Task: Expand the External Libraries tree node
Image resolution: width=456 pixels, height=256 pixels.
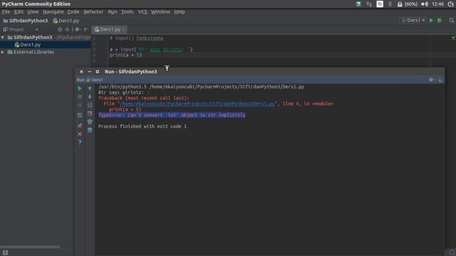Action: point(3,52)
